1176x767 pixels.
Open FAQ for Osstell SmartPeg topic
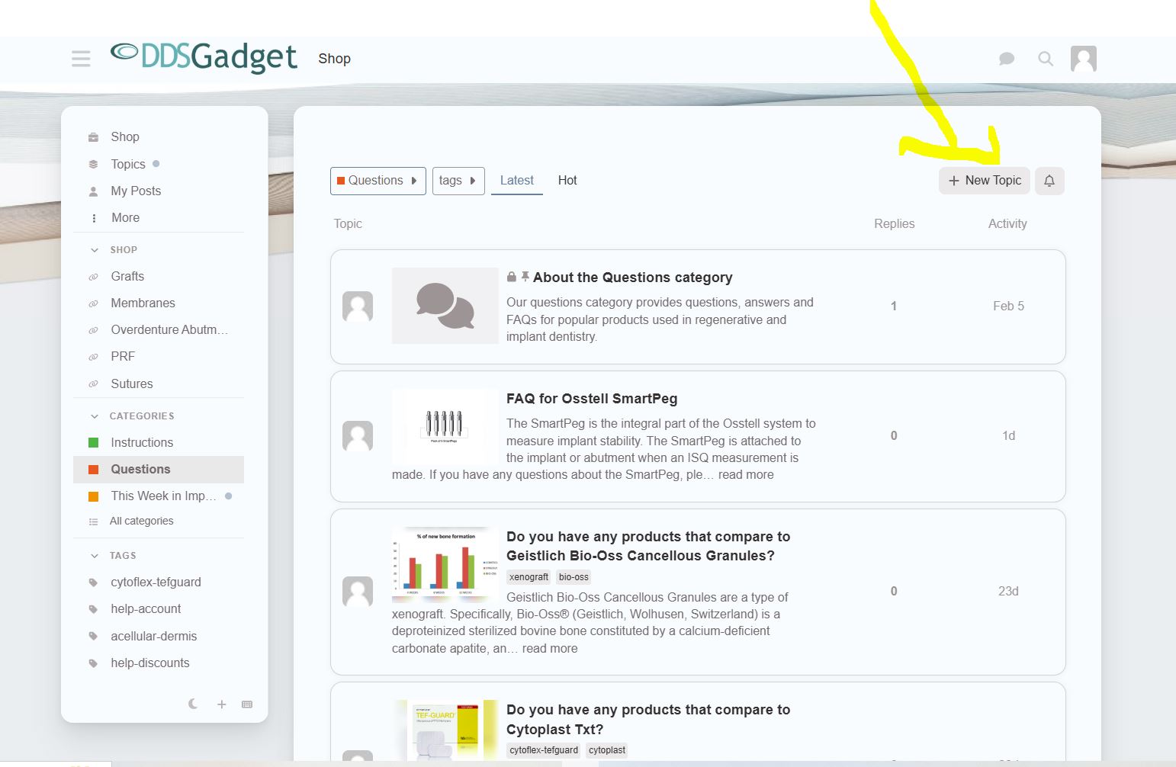(x=592, y=399)
